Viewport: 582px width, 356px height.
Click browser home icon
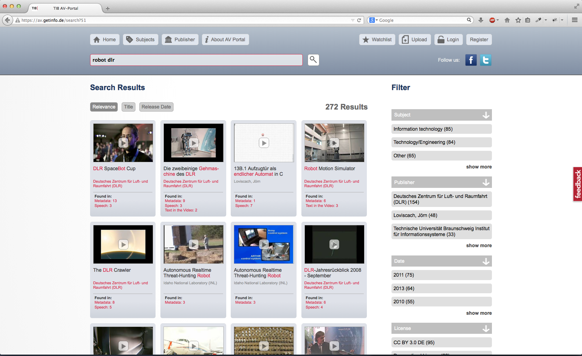[507, 20]
